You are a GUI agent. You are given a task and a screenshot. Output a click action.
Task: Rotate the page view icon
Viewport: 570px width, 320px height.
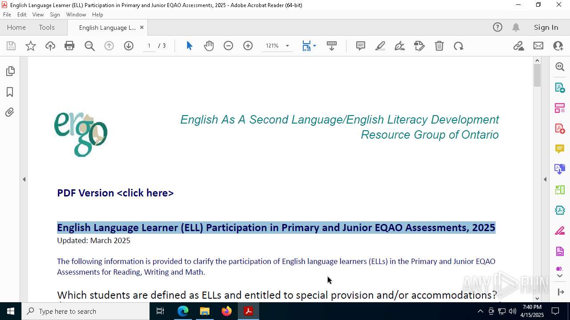click(459, 46)
